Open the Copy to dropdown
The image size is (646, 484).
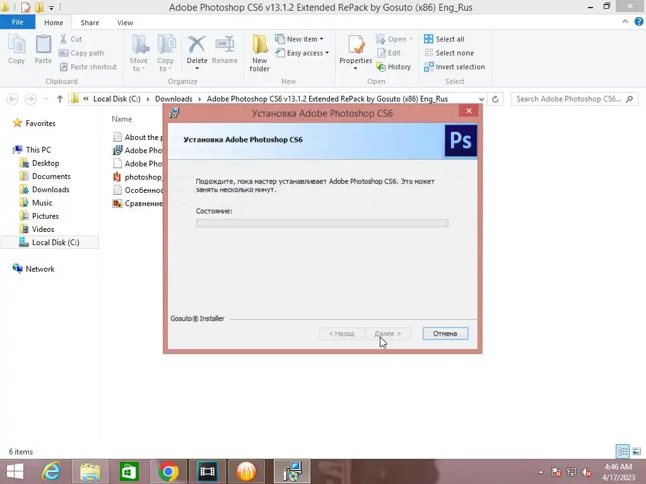click(x=165, y=53)
